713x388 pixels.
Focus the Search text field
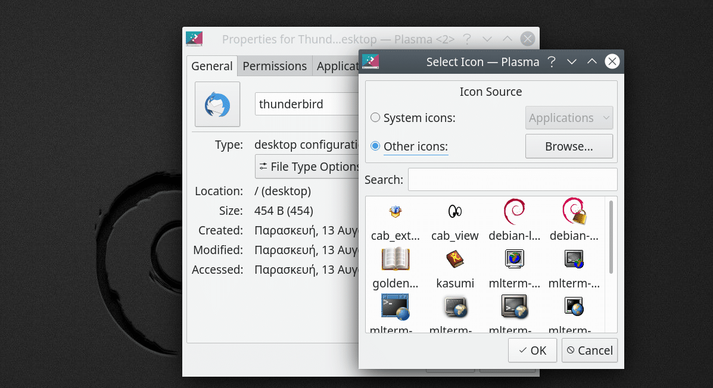[512, 180]
